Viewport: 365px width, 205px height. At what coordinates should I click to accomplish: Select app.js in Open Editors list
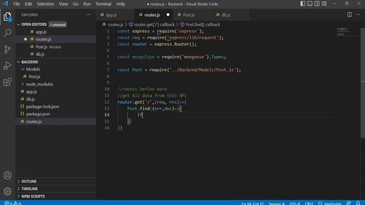point(56,32)
